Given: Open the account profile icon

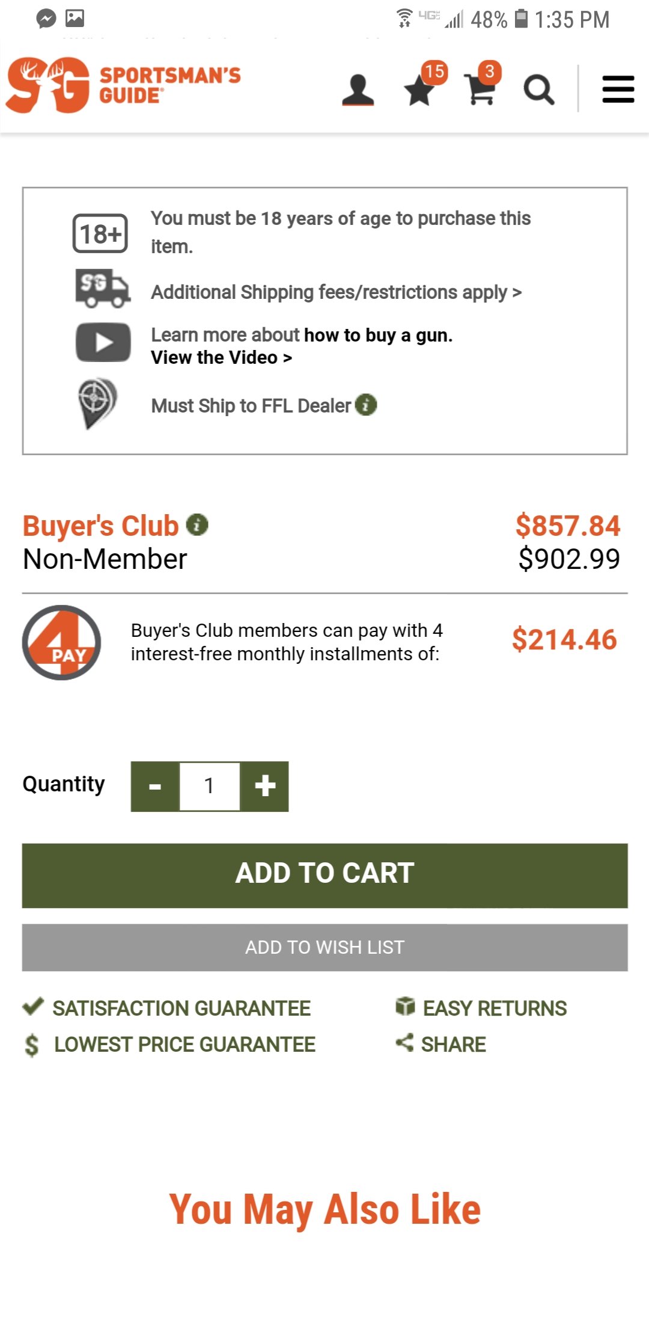Looking at the screenshot, I should [x=358, y=90].
